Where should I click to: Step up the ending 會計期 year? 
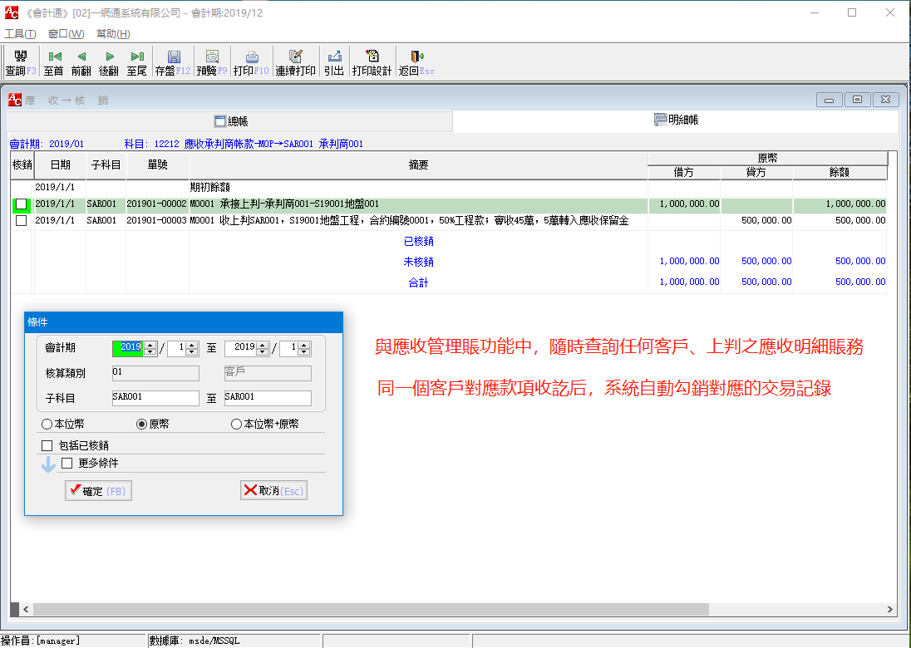pyautogui.click(x=263, y=345)
